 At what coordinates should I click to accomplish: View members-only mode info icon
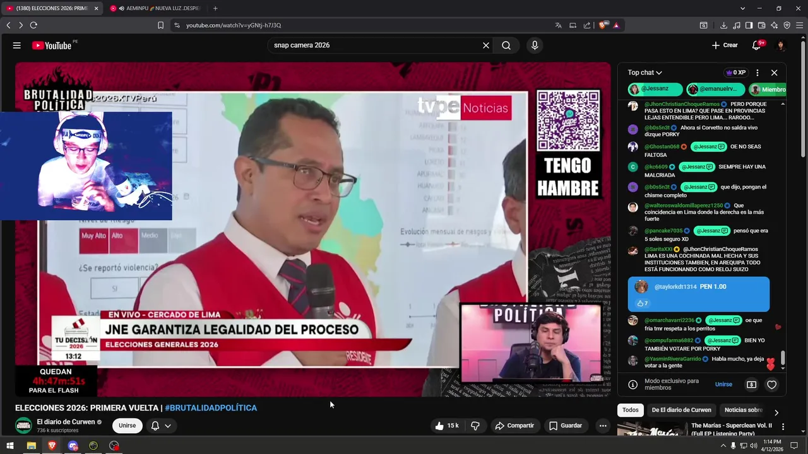point(633,385)
